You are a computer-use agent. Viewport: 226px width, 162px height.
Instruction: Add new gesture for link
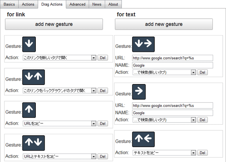coord(54,24)
